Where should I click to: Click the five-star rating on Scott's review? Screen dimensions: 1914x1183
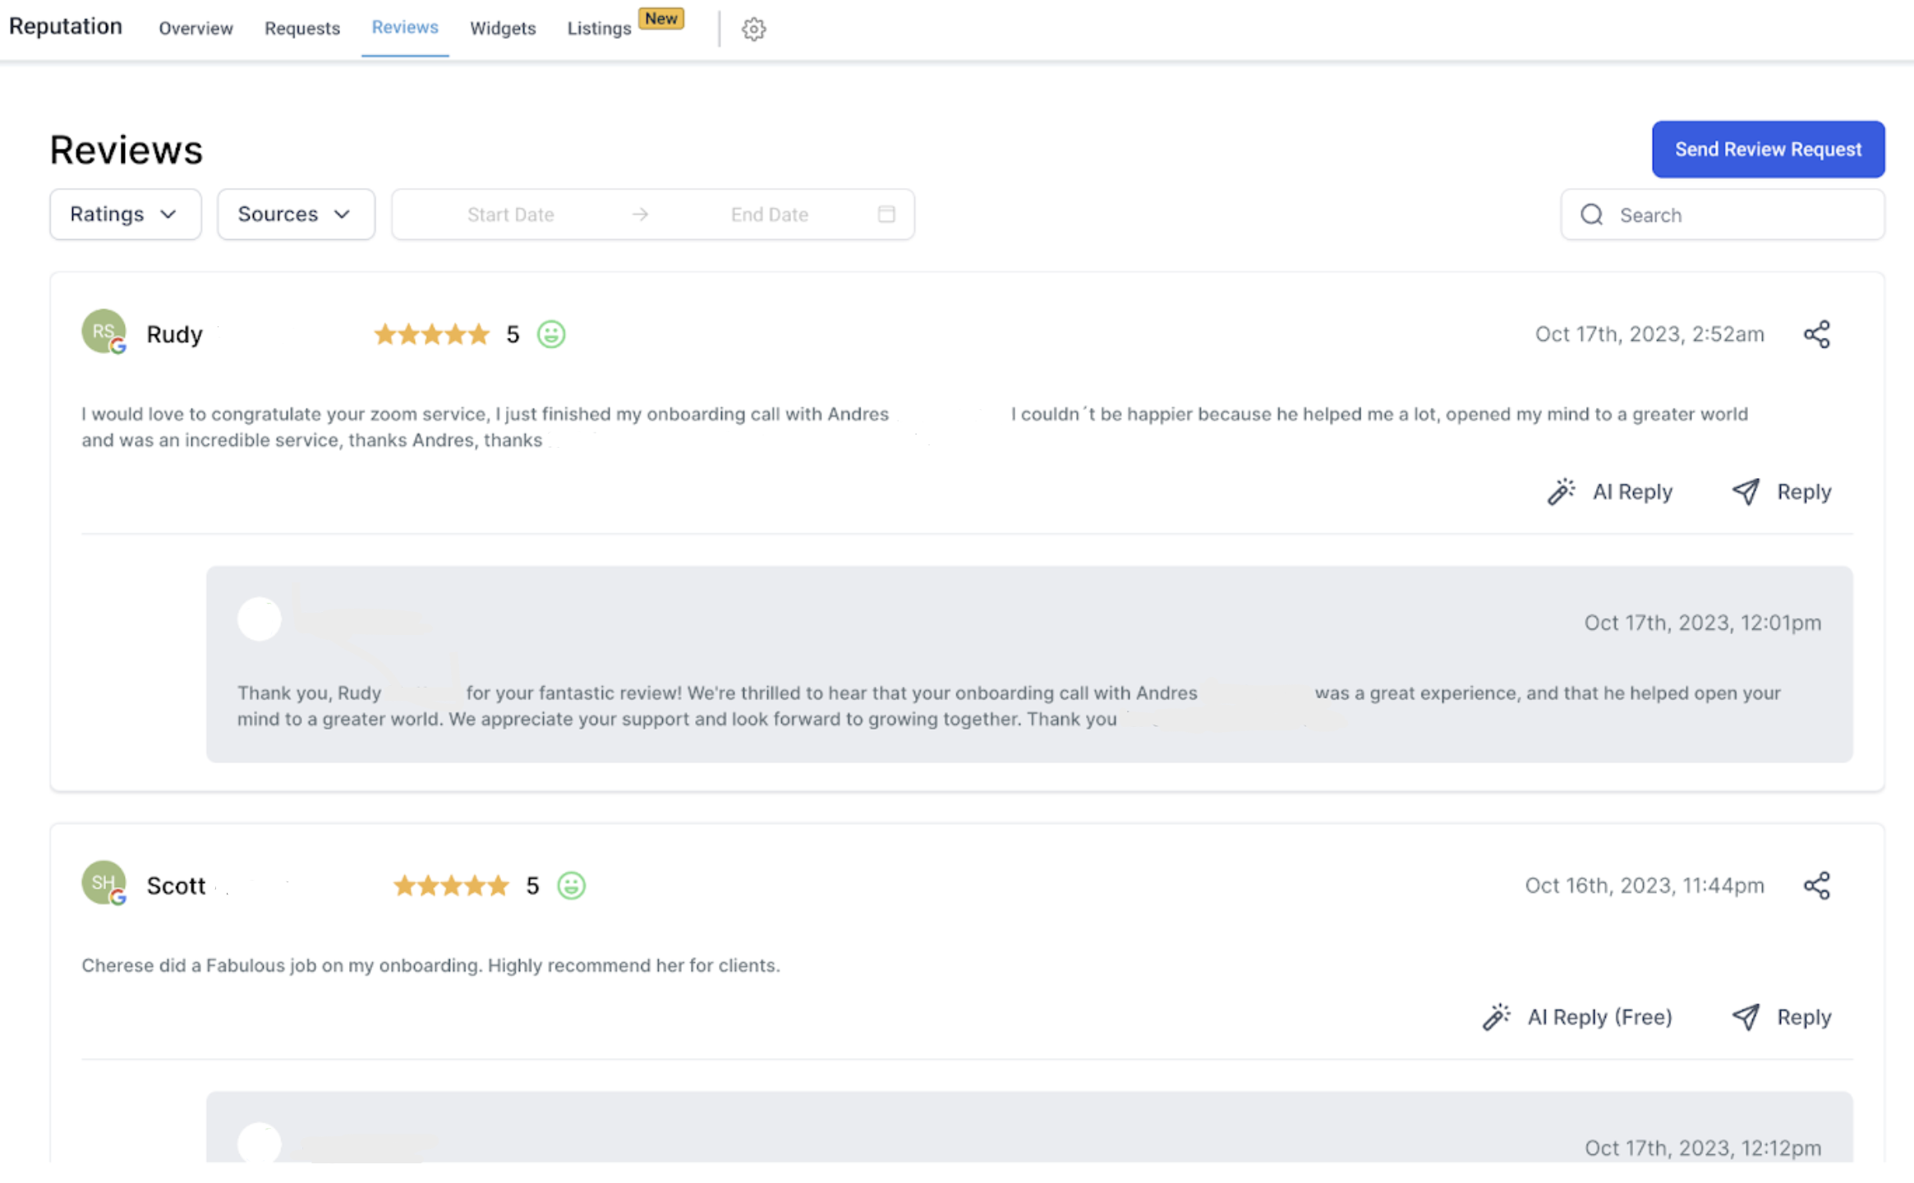tap(451, 886)
